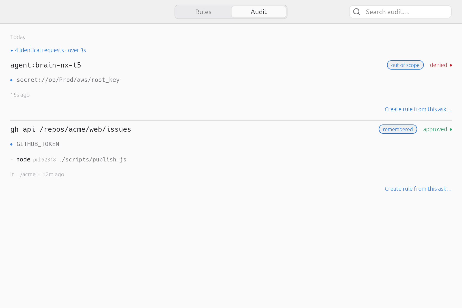Screen dimensions: 462x308
Task: Click the magnifier search icon
Action: point(357,12)
